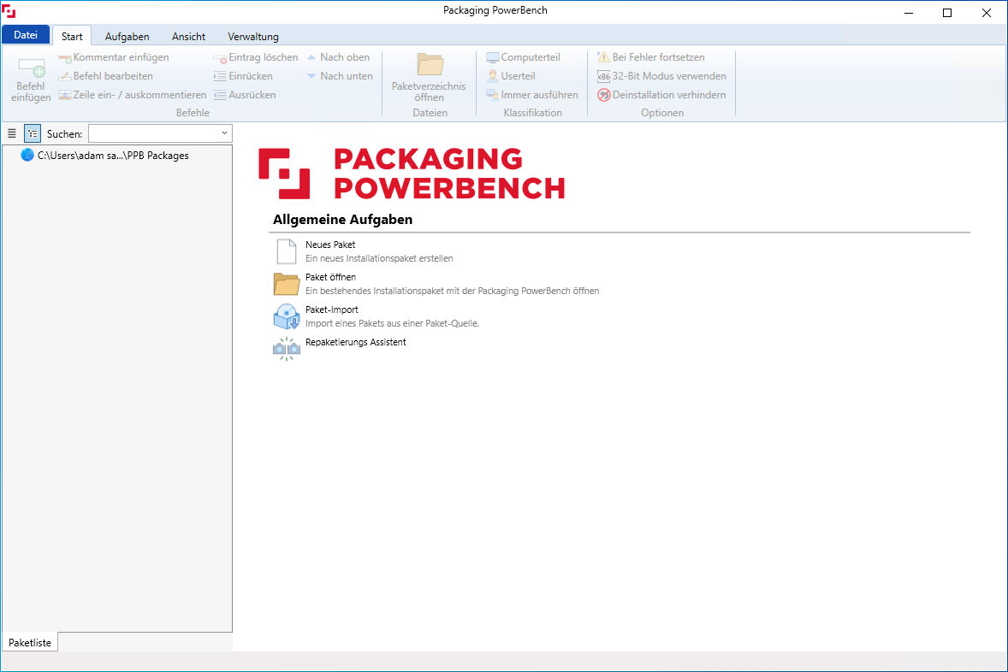Toggle the tree view button
1008x672 pixels.
[33, 133]
